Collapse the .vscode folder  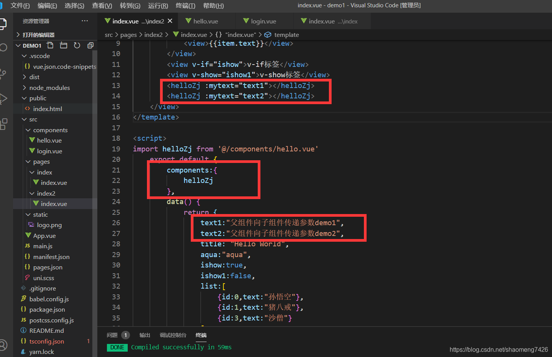pyautogui.click(x=39, y=56)
